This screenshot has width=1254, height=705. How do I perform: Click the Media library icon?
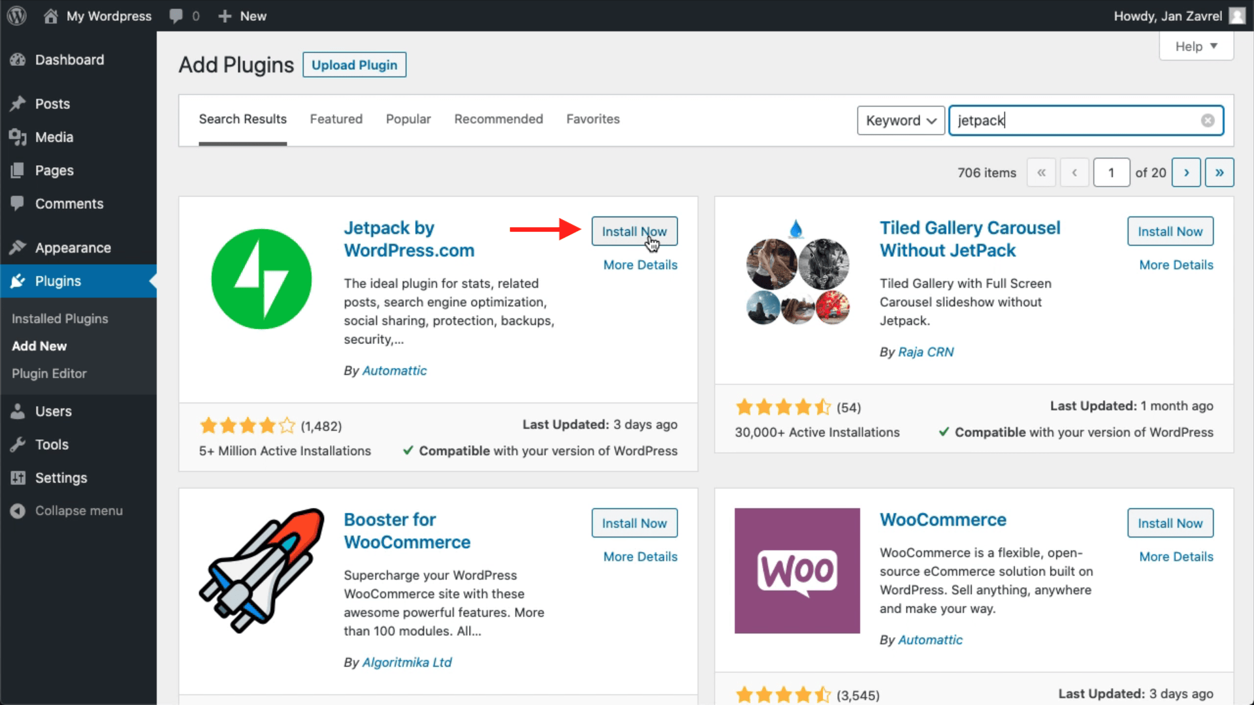(x=18, y=137)
